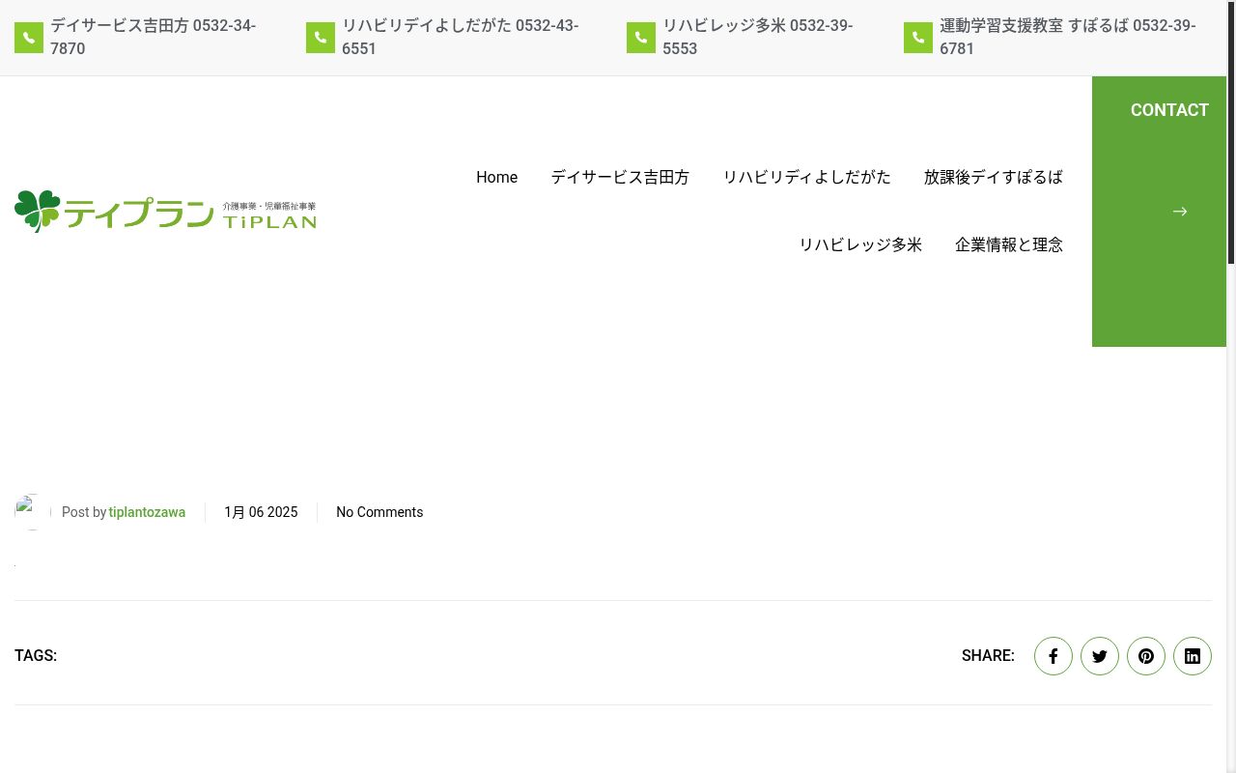
Task: Open author link tiplantozawa
Action: (x=147, y=512)
